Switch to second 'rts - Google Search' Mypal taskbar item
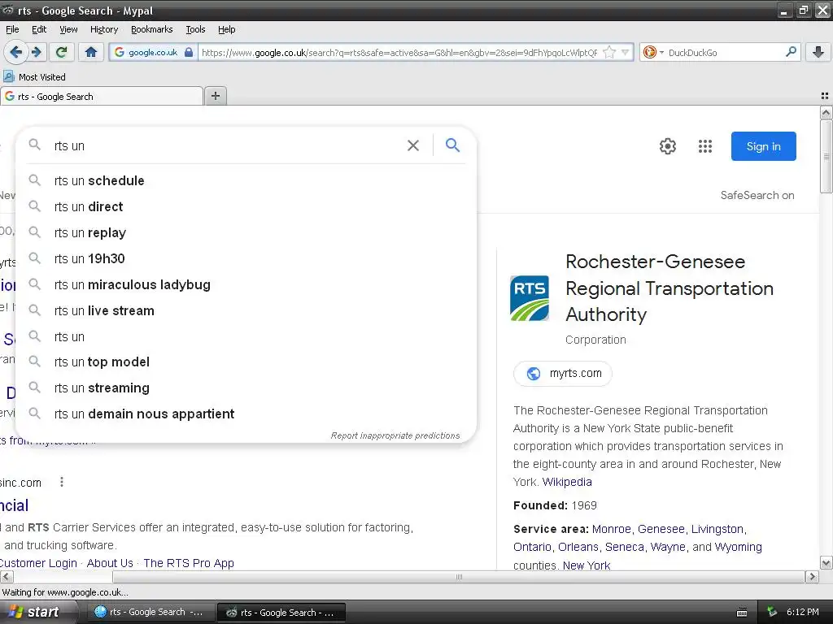This screenshot has width=833, height=624. coord(281,613)
